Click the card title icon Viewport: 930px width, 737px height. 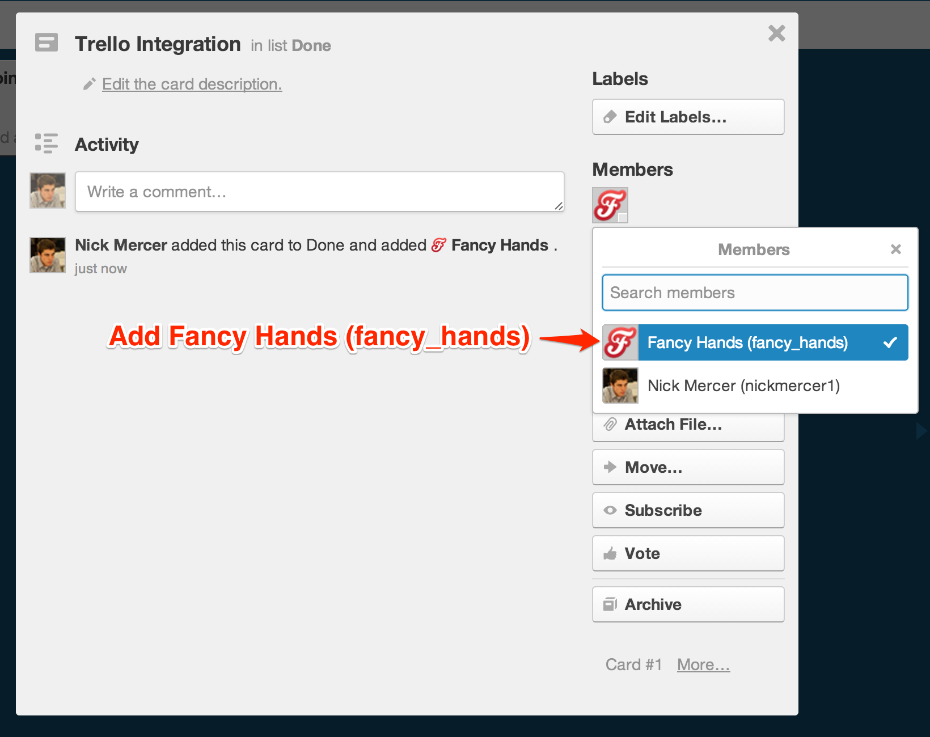(46, 43)
